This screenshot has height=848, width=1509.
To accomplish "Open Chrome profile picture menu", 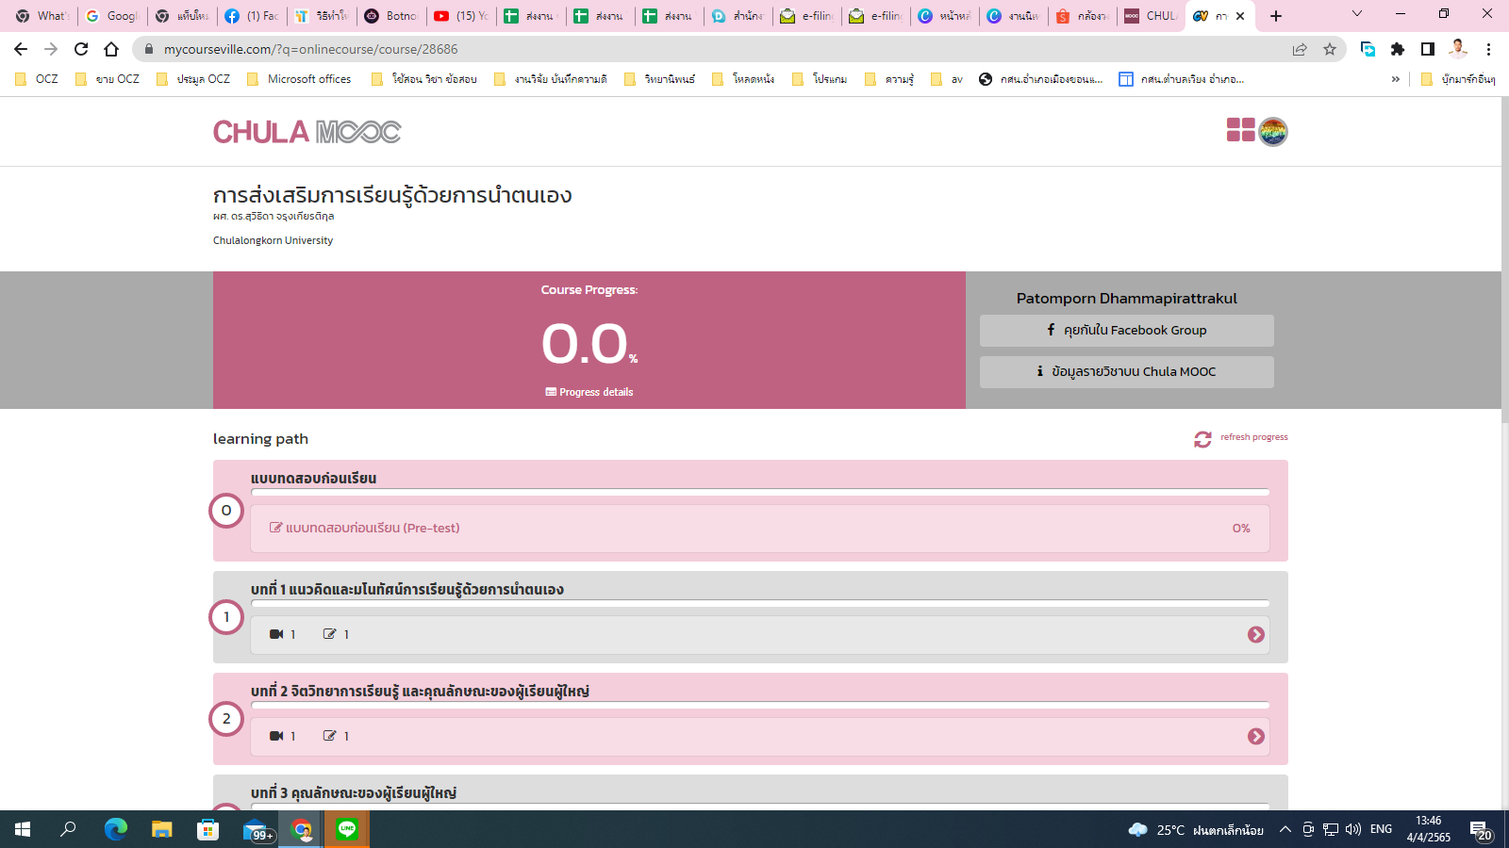I will point(1458,49).
